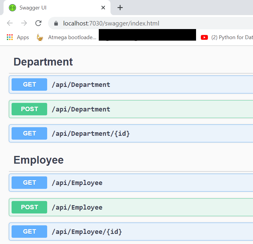
Task: Click the POST button for /api/Employee
Action: [29, 207]
